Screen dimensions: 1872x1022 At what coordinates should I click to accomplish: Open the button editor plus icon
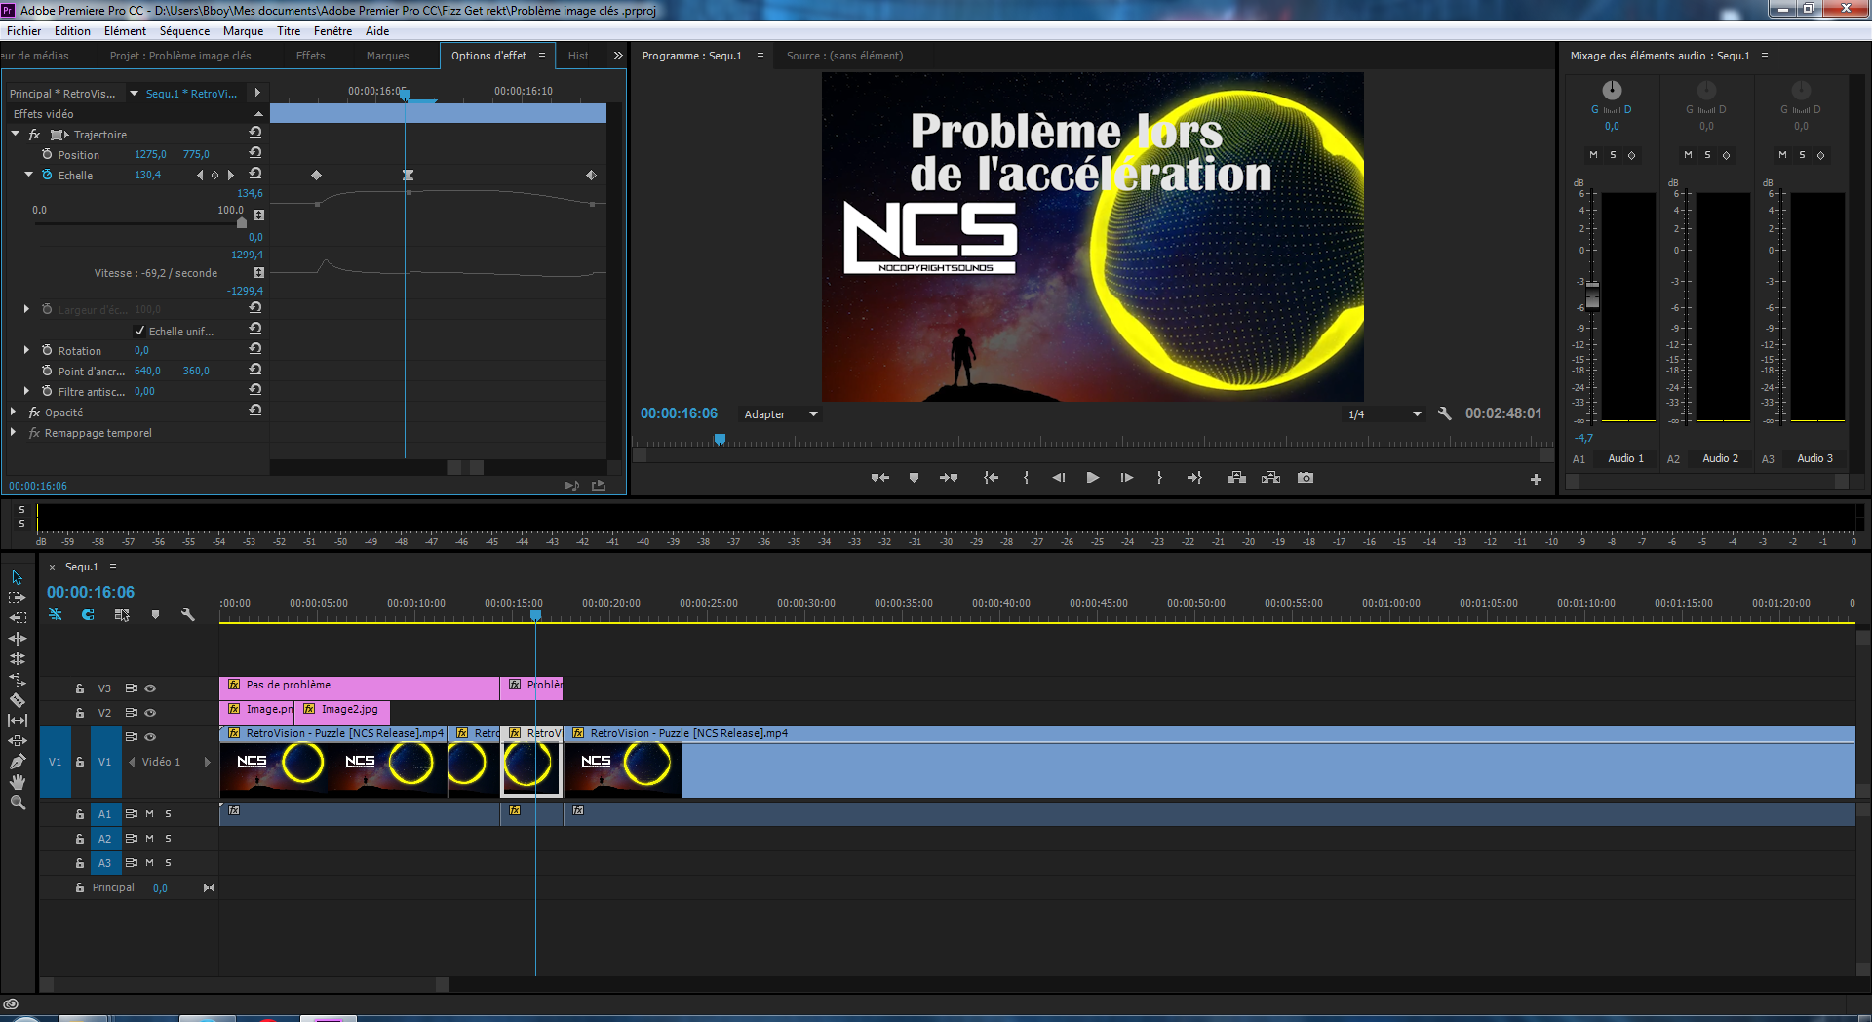[1536, 479]
